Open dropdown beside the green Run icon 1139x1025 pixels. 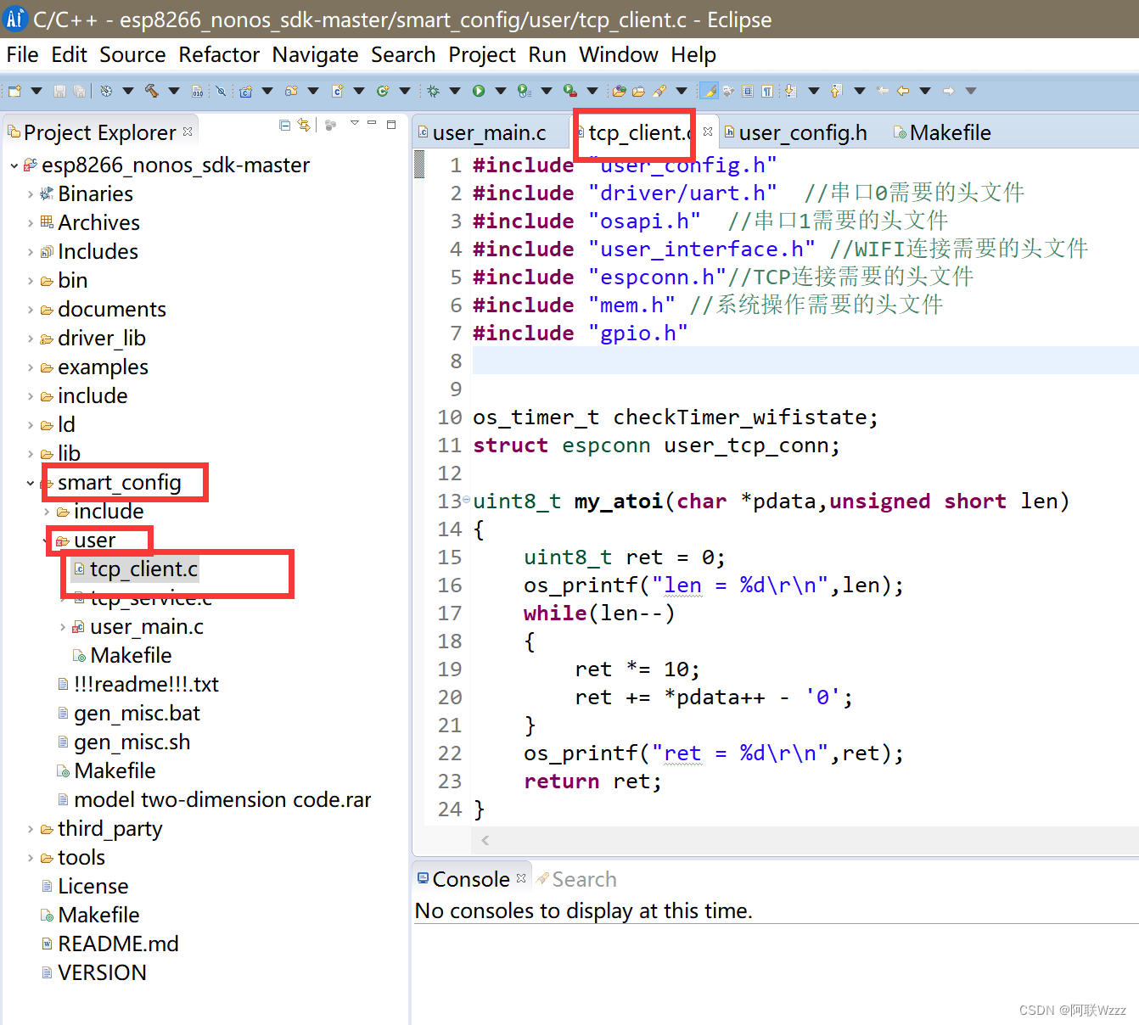click(501, 91)
